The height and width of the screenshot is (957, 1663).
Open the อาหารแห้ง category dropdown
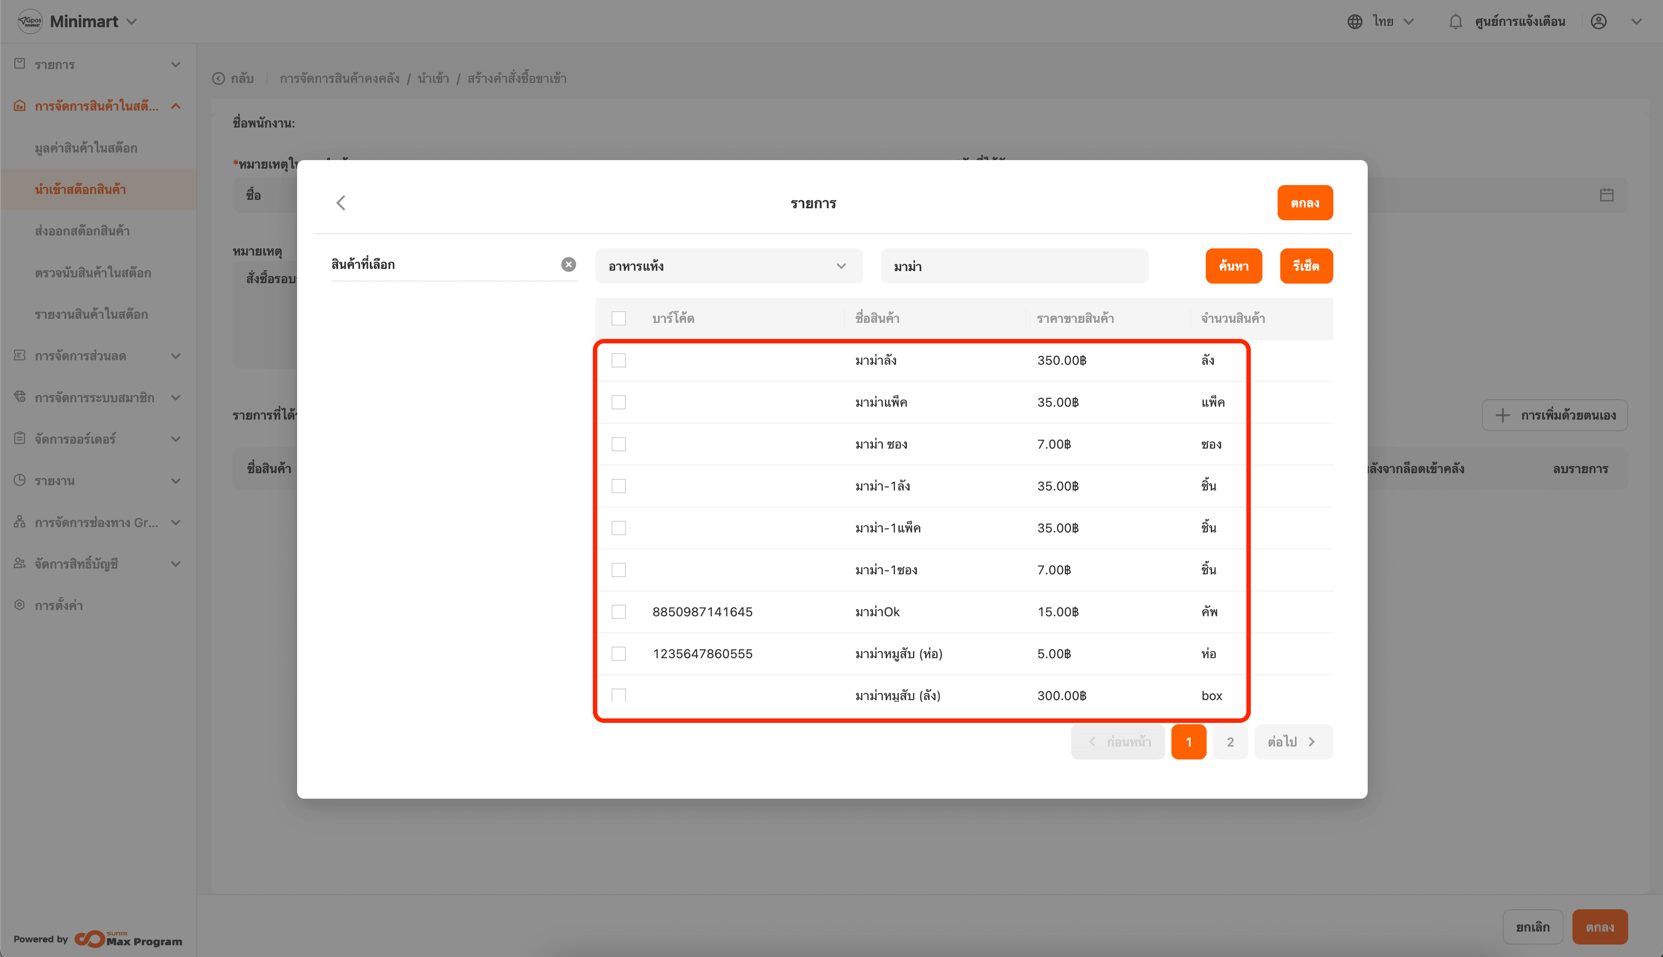728,266
